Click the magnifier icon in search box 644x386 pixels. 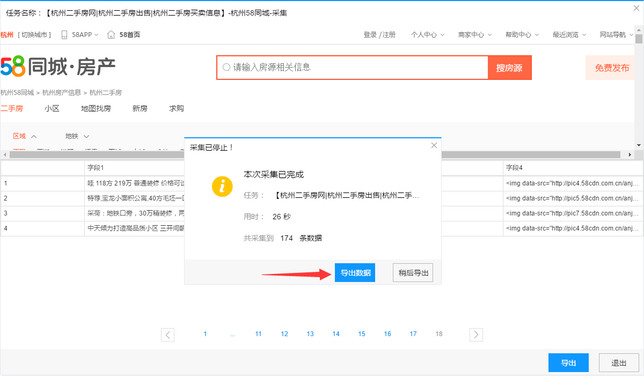[226, 68]
